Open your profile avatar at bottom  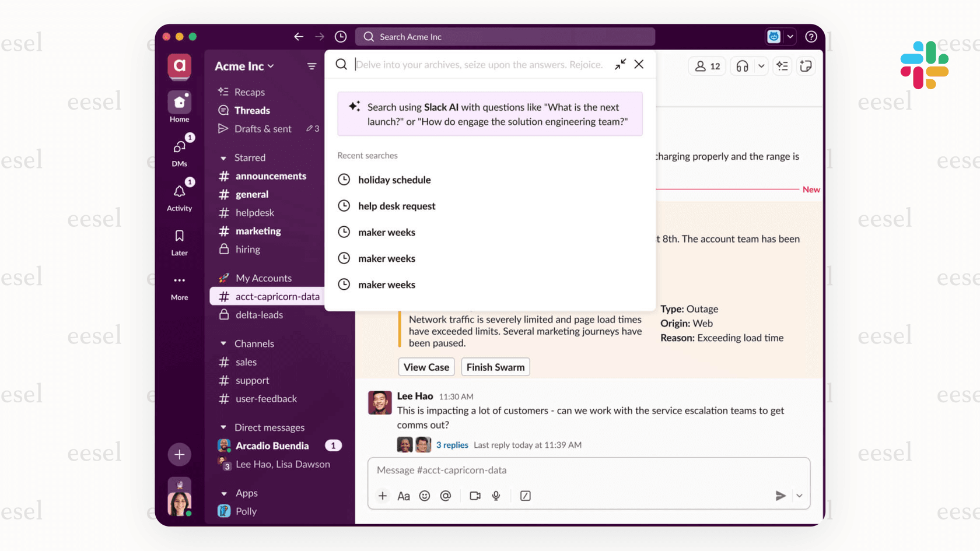click(180, 504)
